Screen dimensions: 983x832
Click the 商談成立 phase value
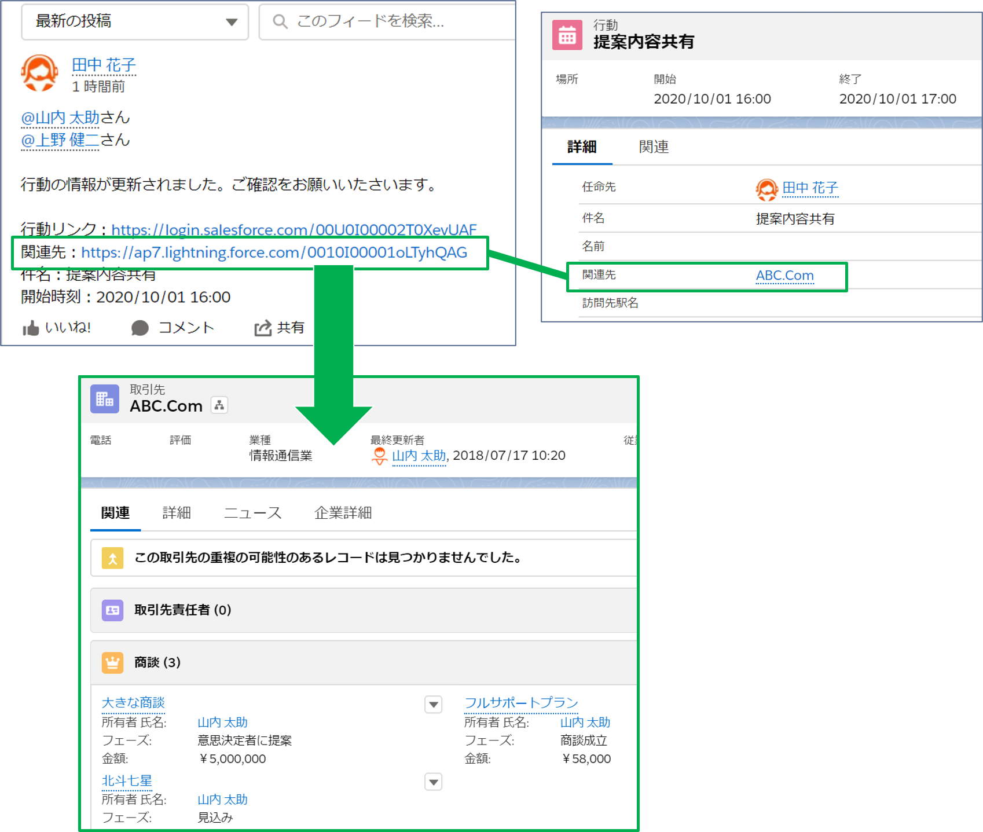[584, 741]
